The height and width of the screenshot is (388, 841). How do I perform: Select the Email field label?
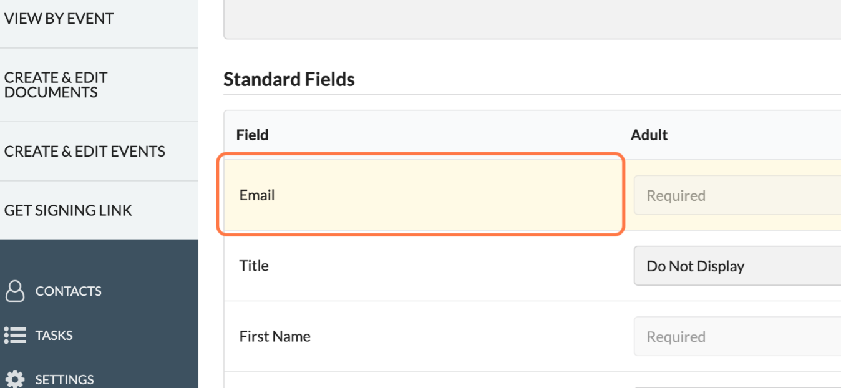pyautogui.click(x=257, y=195)
